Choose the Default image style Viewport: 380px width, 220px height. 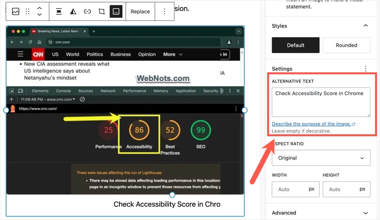coord(295,45)
